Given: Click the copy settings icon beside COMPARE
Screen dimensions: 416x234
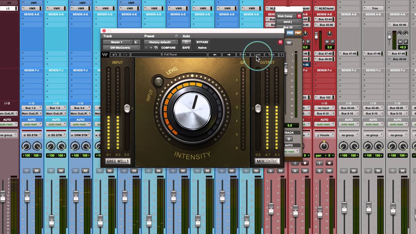Looking at the screenshot, I should [x=156, y=48].
